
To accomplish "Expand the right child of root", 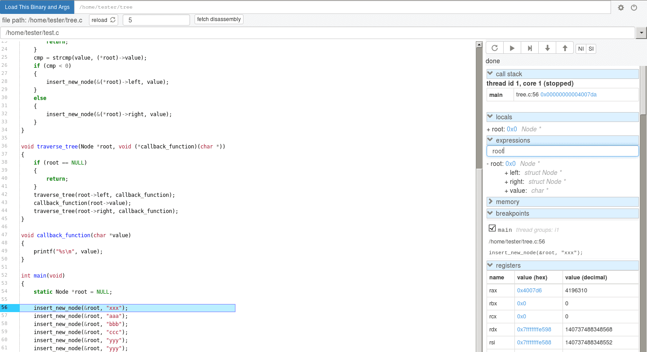I will 506,182.
